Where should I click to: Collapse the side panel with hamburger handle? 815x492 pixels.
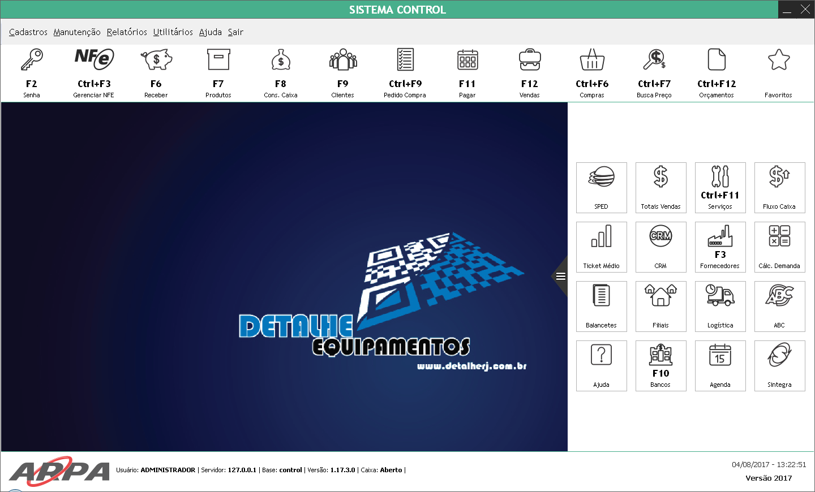[x=560, y=277]
